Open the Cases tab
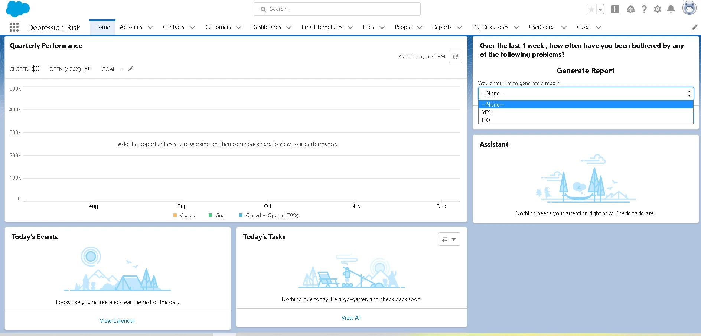This screenshot has width=701, height=336. coord(584,27)
